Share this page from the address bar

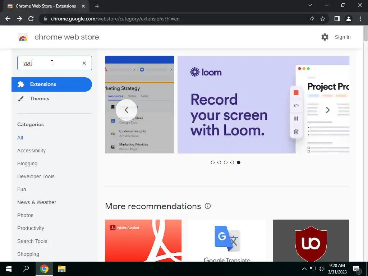(311, 19)
